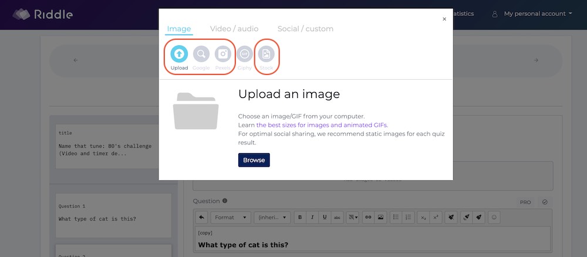The width and height of the screenshot is (587, 257).
Task: Select the Upload image source icon
Action: click(x=179, y=54)
